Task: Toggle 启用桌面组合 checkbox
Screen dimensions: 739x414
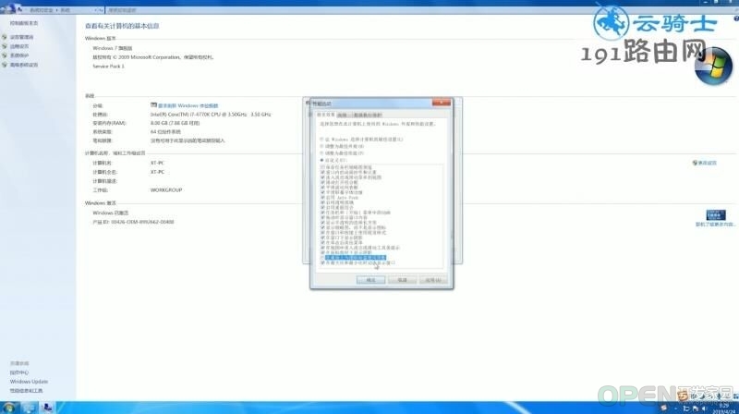Action: click(x=322, y=208)
